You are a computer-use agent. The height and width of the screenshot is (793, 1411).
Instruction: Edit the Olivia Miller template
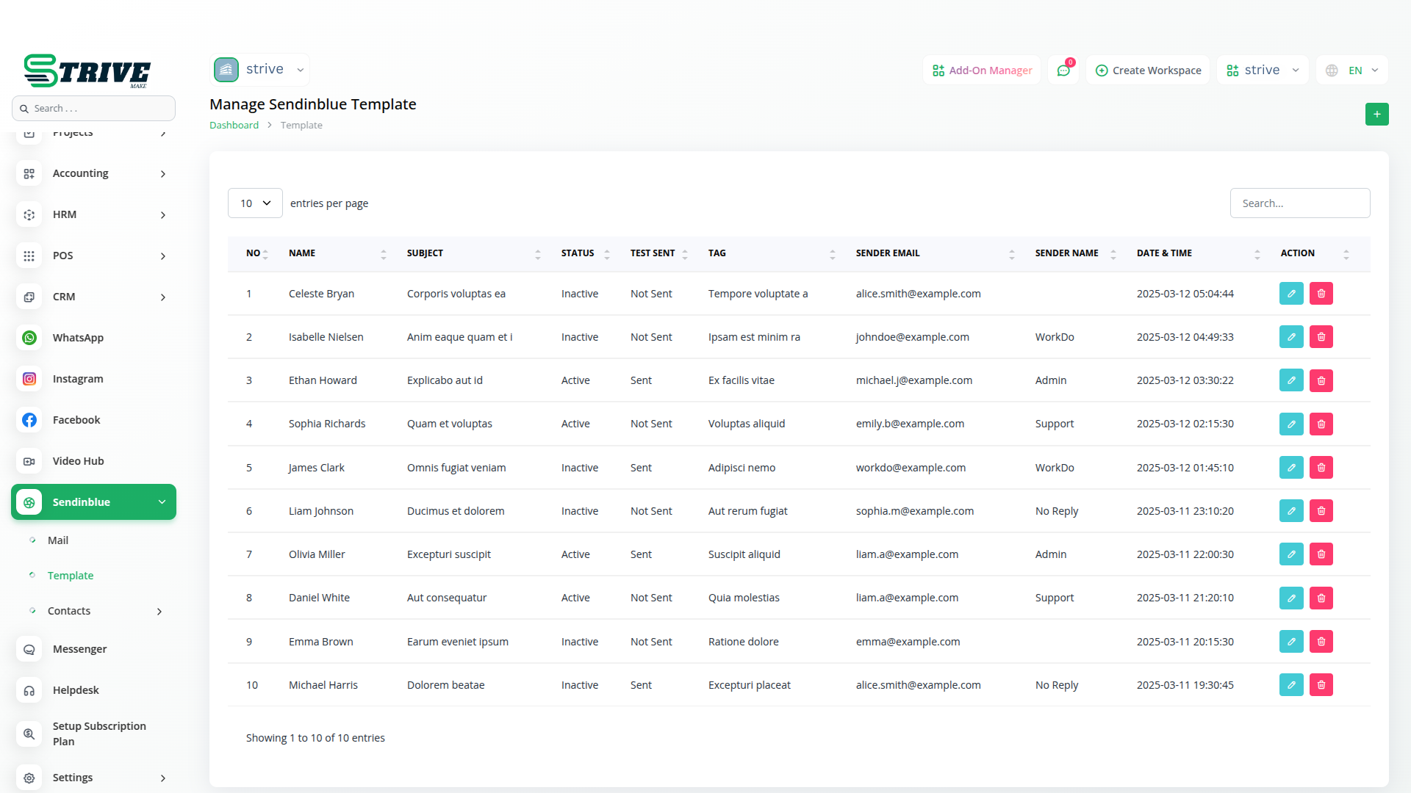point(1291,554)
